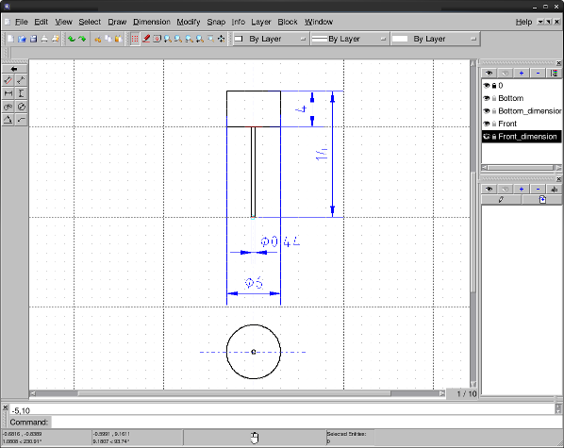
Task: Save drawing with floppy disk icon
Action: point(33,39)
